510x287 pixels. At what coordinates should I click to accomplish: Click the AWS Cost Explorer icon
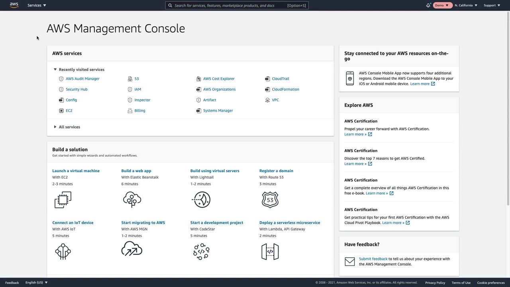tap(198, 79)
